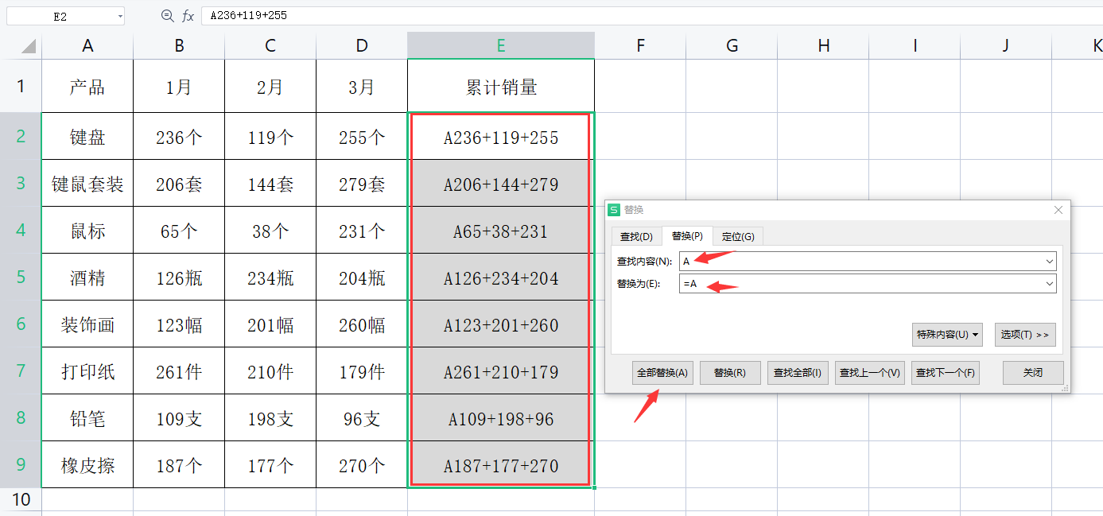Click cell with A261+210+179

click(x=501, y=372)
